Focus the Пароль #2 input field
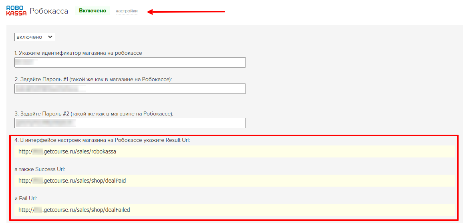Viewport: 469px width, 223px height. pyautogui.click(x=130, y=123)
